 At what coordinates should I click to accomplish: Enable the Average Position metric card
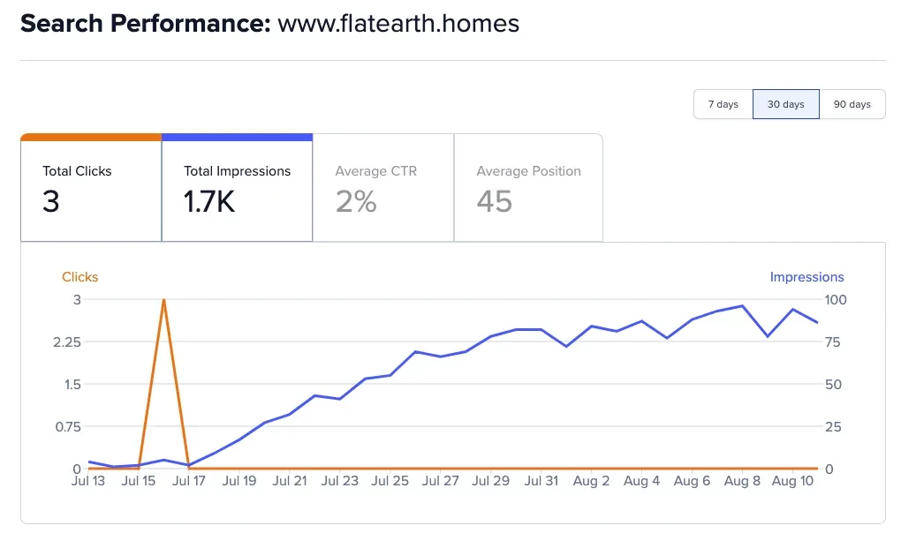tap(528, 190)
